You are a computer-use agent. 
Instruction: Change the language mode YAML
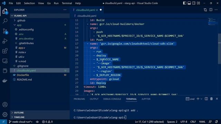coord(202,122)
